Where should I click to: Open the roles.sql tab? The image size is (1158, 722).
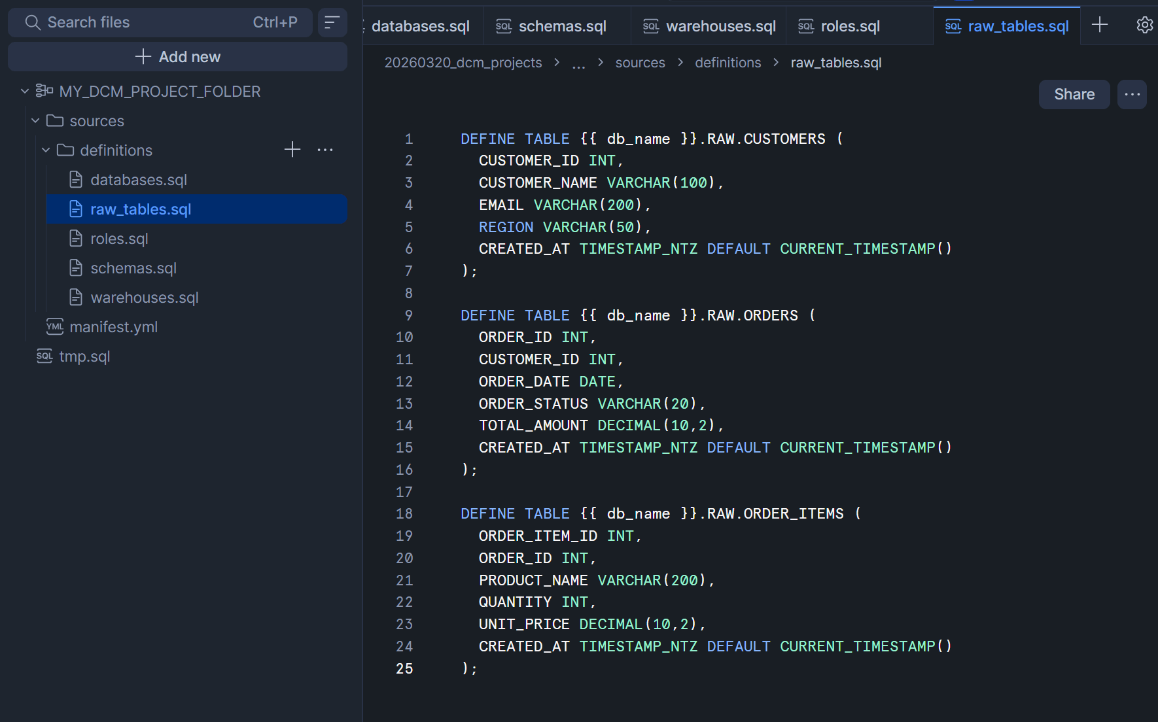click(x=849, y=26)
